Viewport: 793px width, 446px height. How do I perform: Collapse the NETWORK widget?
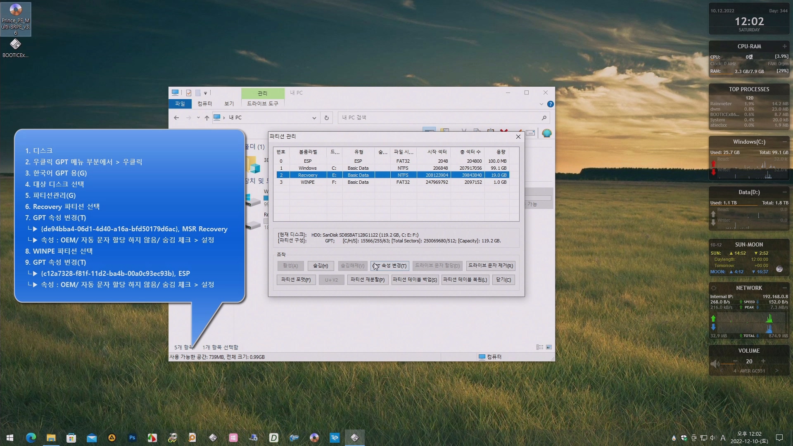[784, 288]
